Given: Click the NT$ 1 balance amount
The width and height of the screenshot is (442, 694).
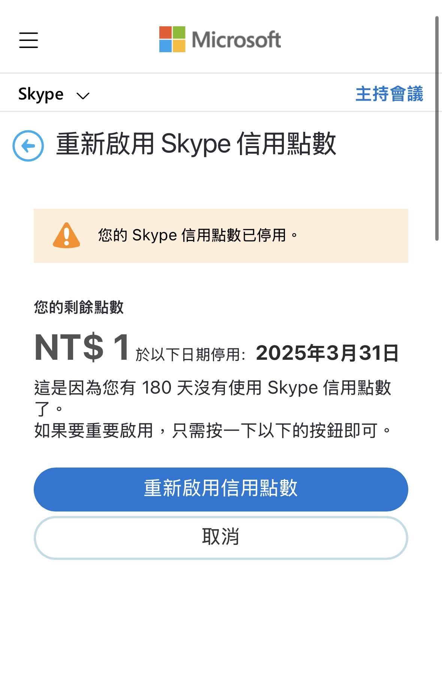Looking at the screenshot, I should coord(82,347).
